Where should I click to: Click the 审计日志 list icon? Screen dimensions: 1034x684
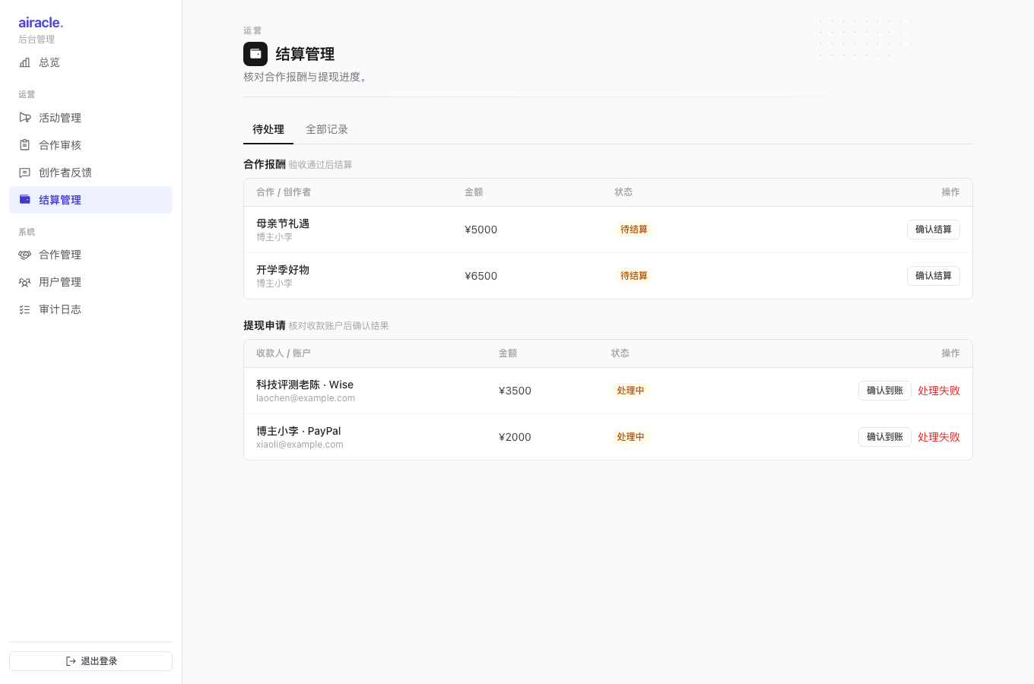tap(24, 309)
